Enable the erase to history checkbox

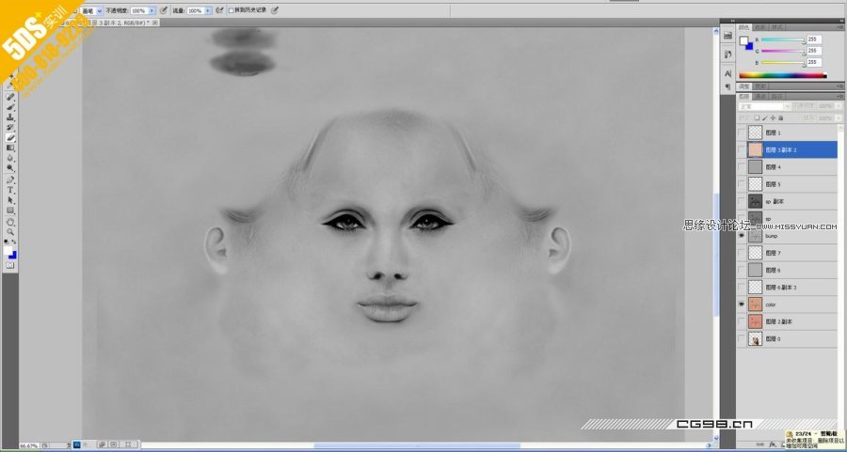click(232, 10)
